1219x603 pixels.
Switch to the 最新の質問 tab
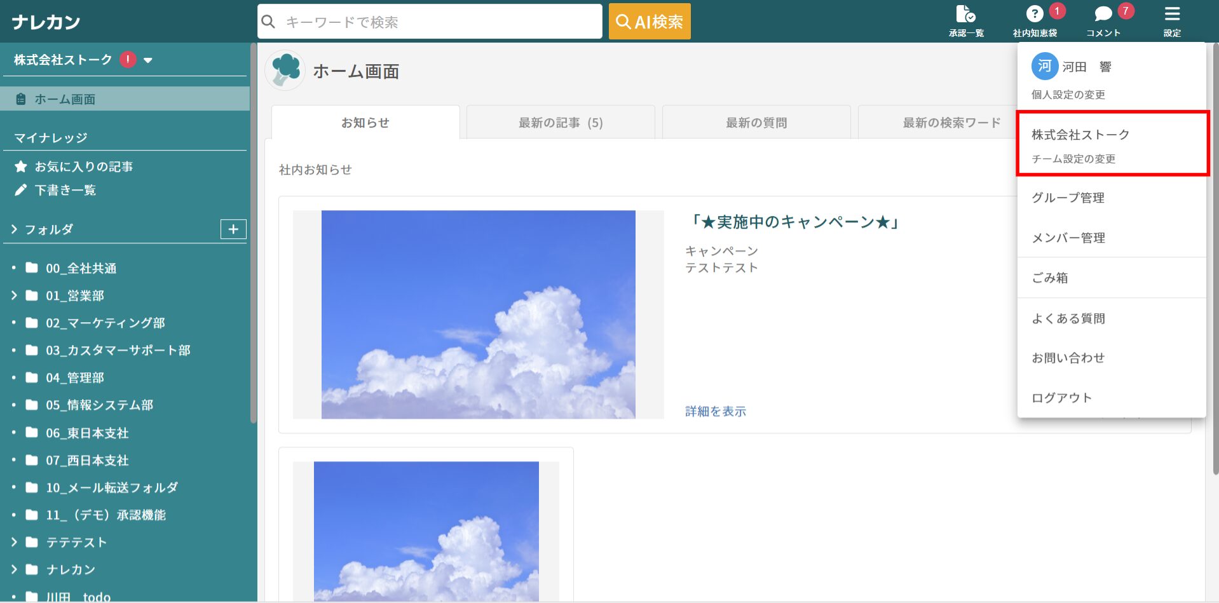click(756, 123)
